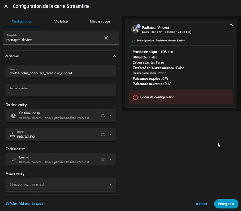Switch to the Mise en page tab

pyautogui.click(x=100, y=22)
